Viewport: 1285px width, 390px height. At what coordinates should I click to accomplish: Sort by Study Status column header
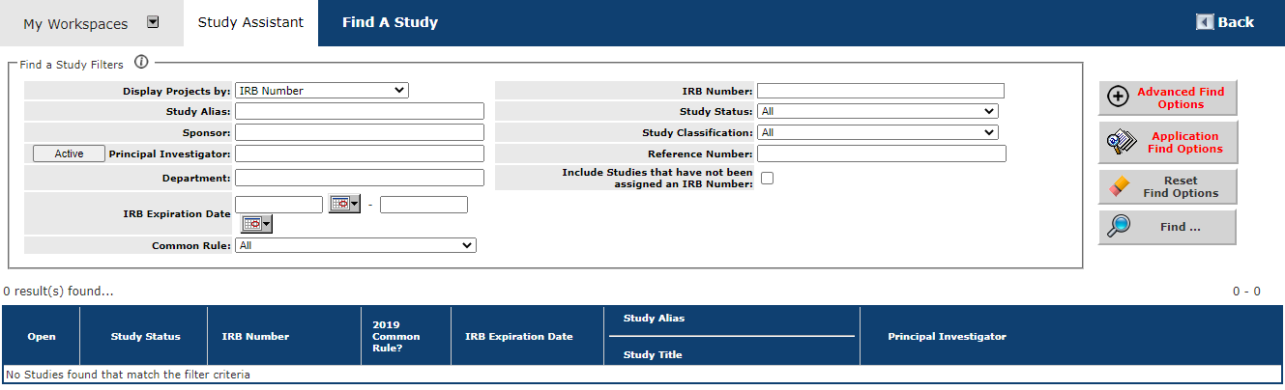(x=145, y=337)
